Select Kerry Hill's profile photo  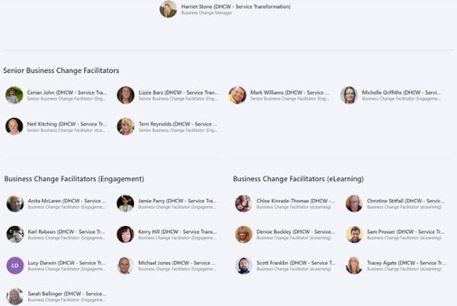pyautogui.click(x=126, y=234)
